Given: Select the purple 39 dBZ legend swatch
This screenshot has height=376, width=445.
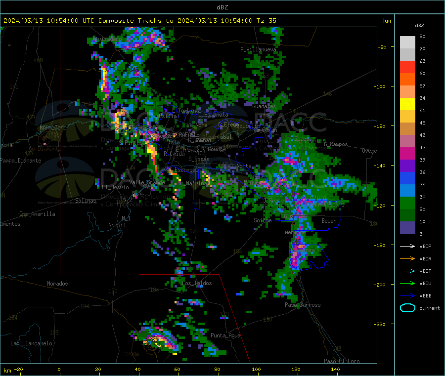Looking at the screenshot, I should click(407, 166).
